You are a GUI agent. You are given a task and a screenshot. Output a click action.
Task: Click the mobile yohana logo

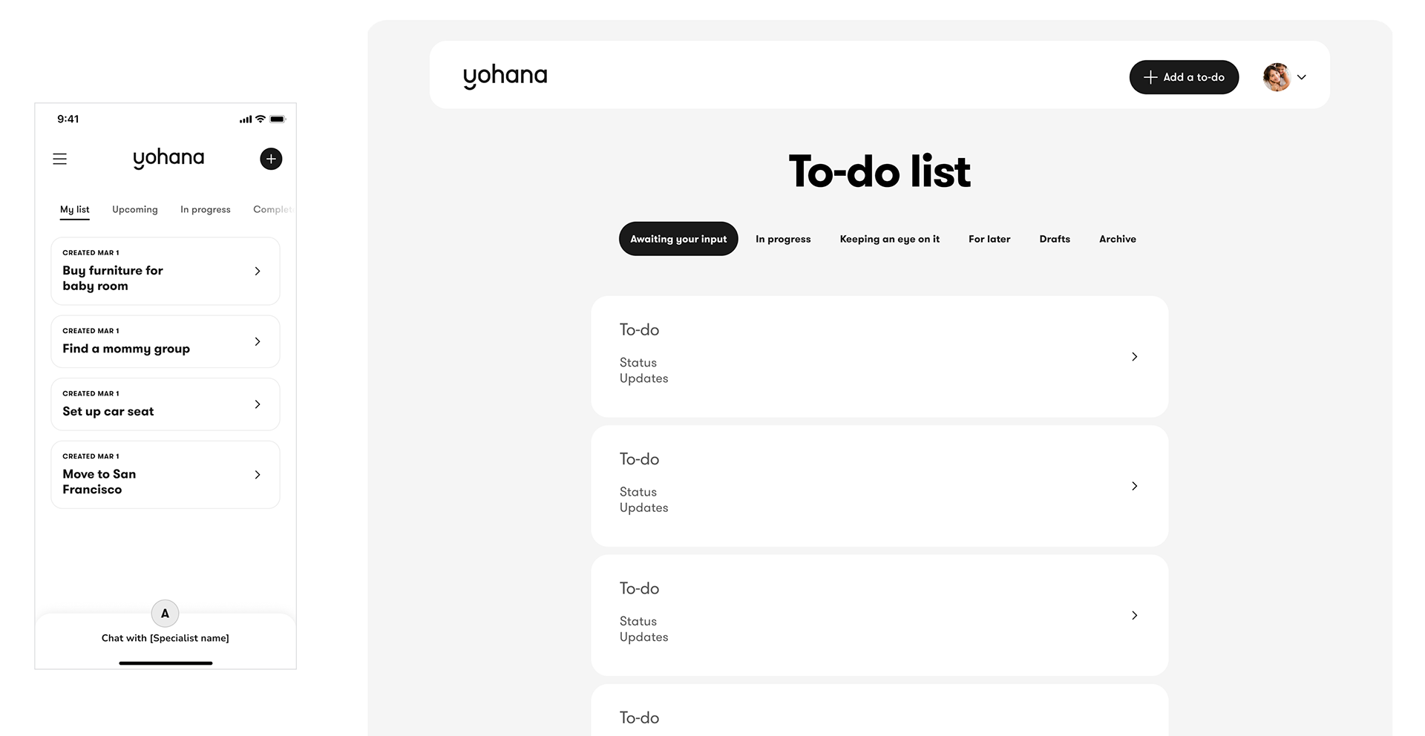click(168, 158)
